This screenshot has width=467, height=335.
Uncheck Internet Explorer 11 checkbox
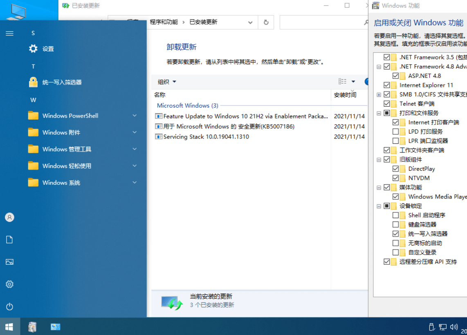tap(386, 85)
